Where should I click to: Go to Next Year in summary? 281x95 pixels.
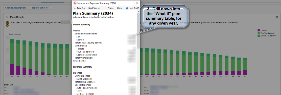(x=95, y=8)
